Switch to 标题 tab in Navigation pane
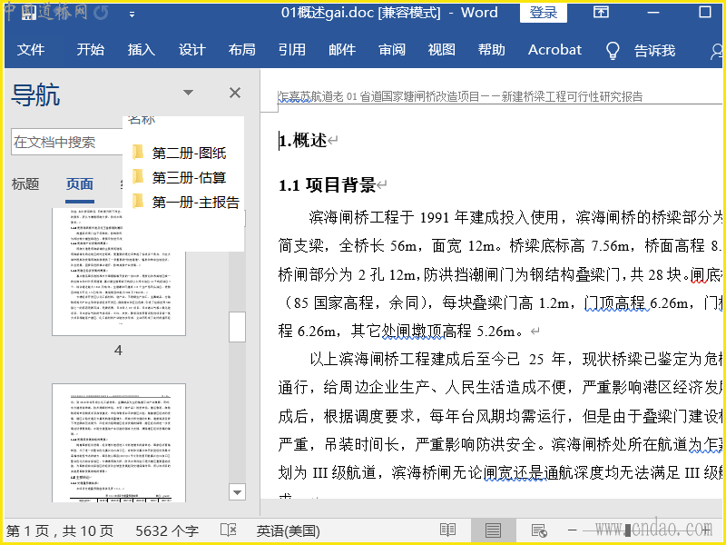 pyautogui.click(x=25, y=183)
